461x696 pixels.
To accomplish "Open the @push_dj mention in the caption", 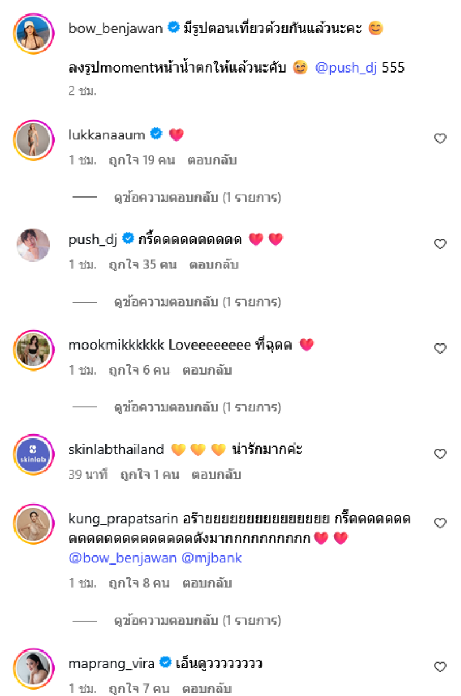I will (346, 68).
